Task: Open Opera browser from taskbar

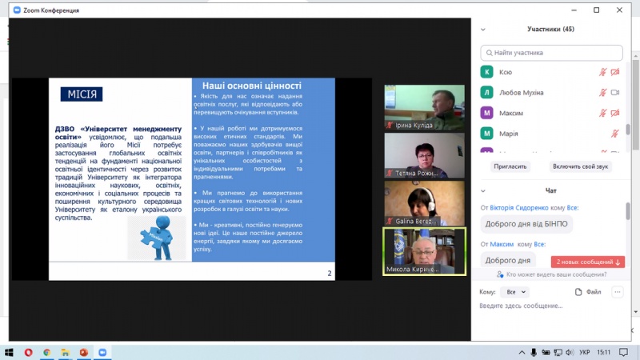Action: pyautogui.click(x=29, y=352)
